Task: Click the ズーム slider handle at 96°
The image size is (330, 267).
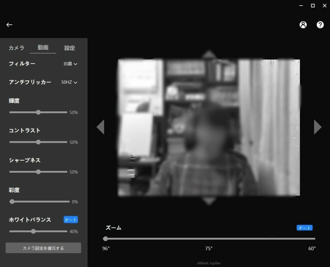Action: pos(105,239)
